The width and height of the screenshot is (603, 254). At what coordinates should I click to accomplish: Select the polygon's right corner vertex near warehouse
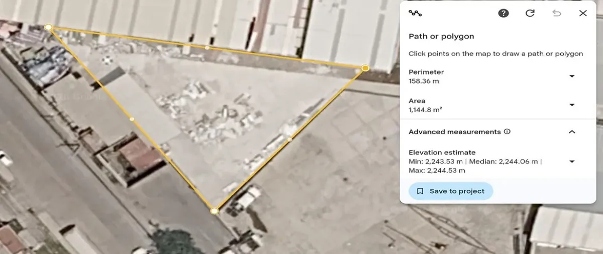365,68
